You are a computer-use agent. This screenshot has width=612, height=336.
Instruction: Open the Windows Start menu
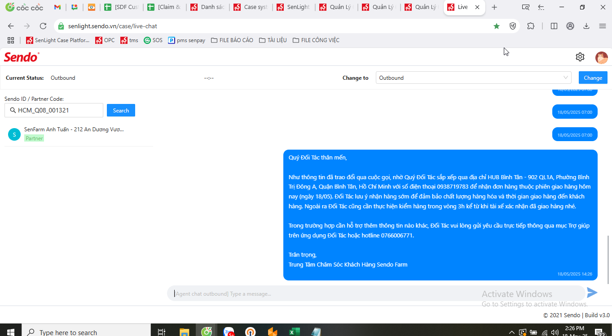[11, 332]
